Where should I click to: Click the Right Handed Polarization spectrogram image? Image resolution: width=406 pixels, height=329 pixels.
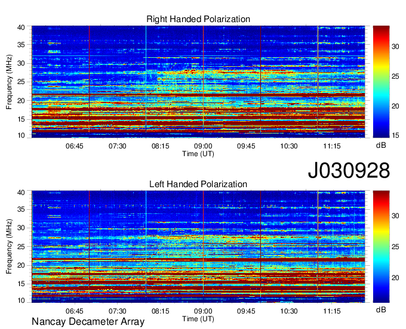(x=198, y=82)
